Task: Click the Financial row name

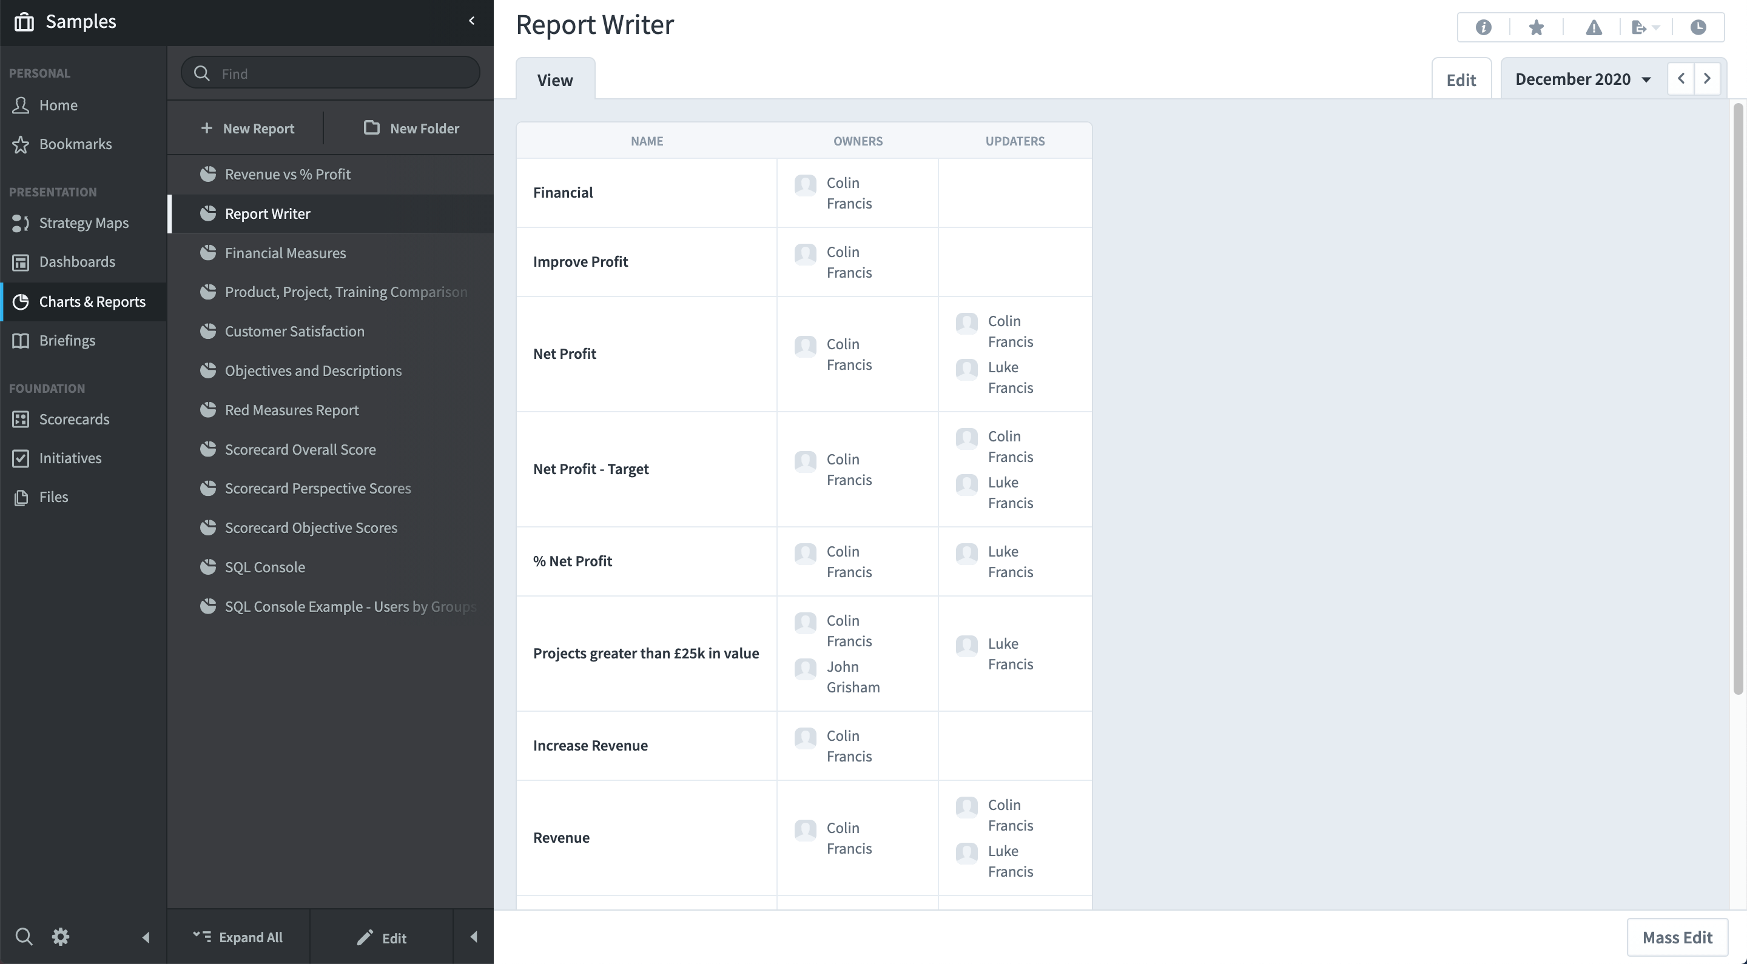Action: click(562, 193)
